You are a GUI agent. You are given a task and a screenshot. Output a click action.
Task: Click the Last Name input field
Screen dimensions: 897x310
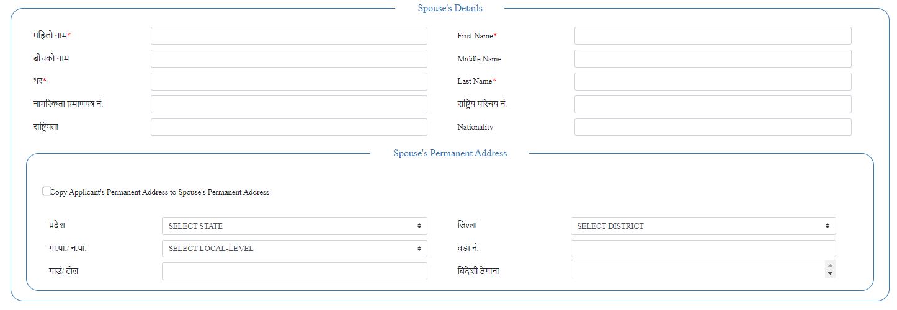click(x=712, y=81)
